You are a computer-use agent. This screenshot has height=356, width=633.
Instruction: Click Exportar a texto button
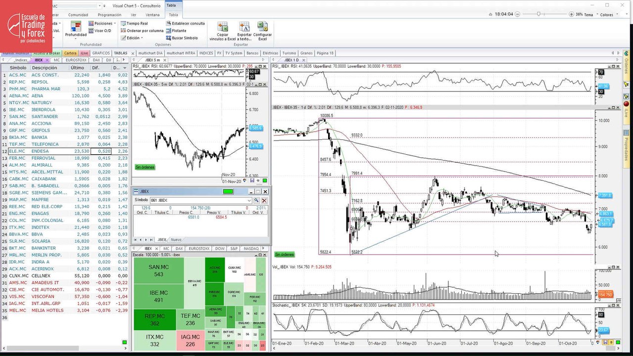[244, 31]
